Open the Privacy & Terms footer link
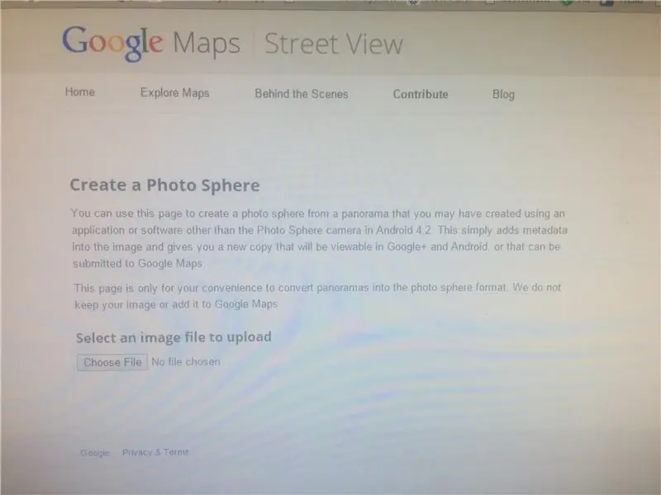 coord(155,452)
